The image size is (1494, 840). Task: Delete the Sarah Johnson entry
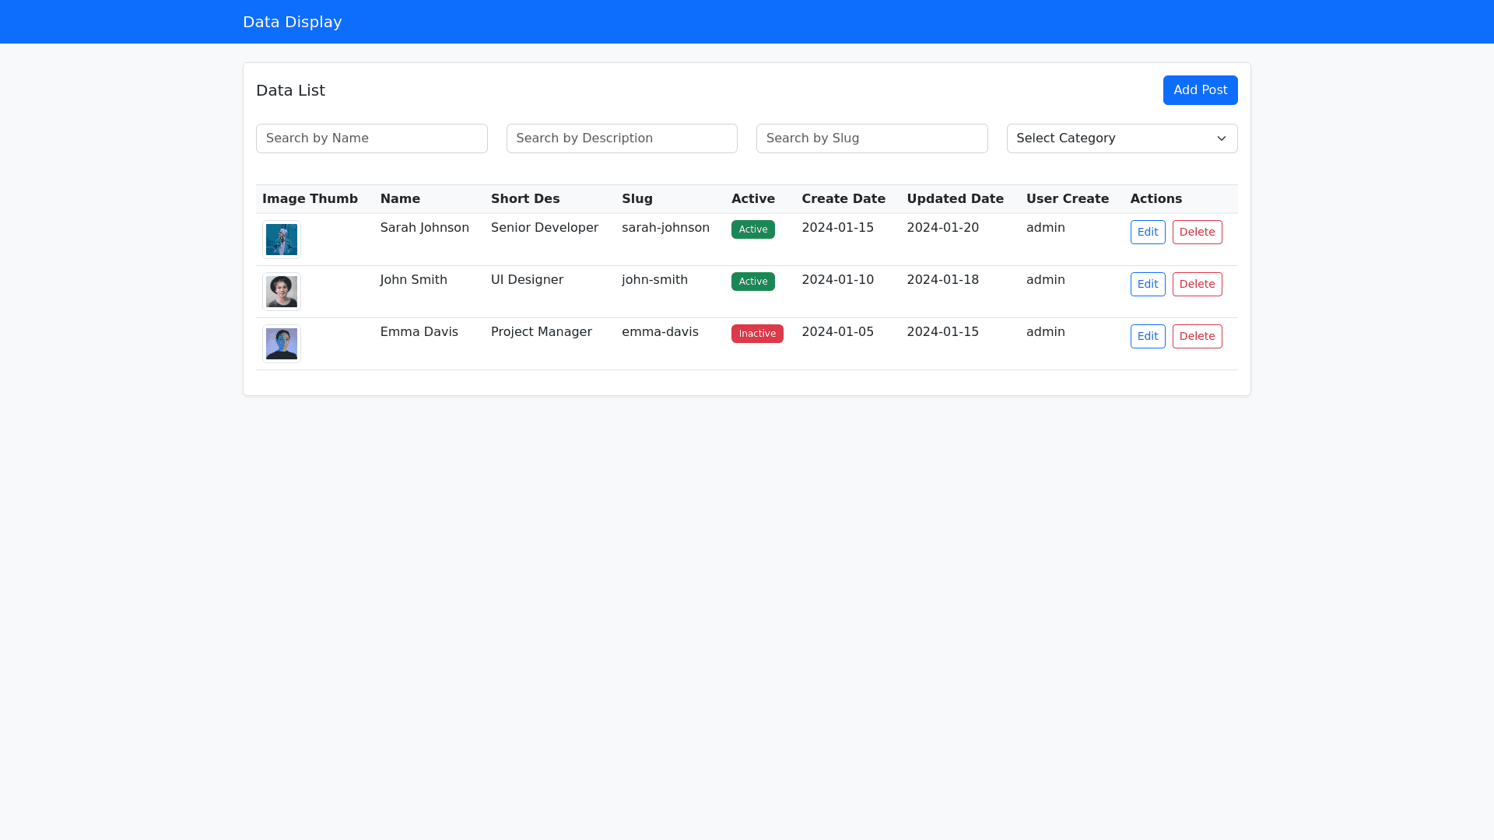click(x=1197, y=232)
